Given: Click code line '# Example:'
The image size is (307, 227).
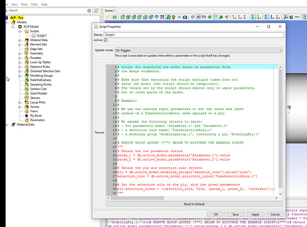Looking at the screenshot, I should pyautogui.click(x=127, y=101).
